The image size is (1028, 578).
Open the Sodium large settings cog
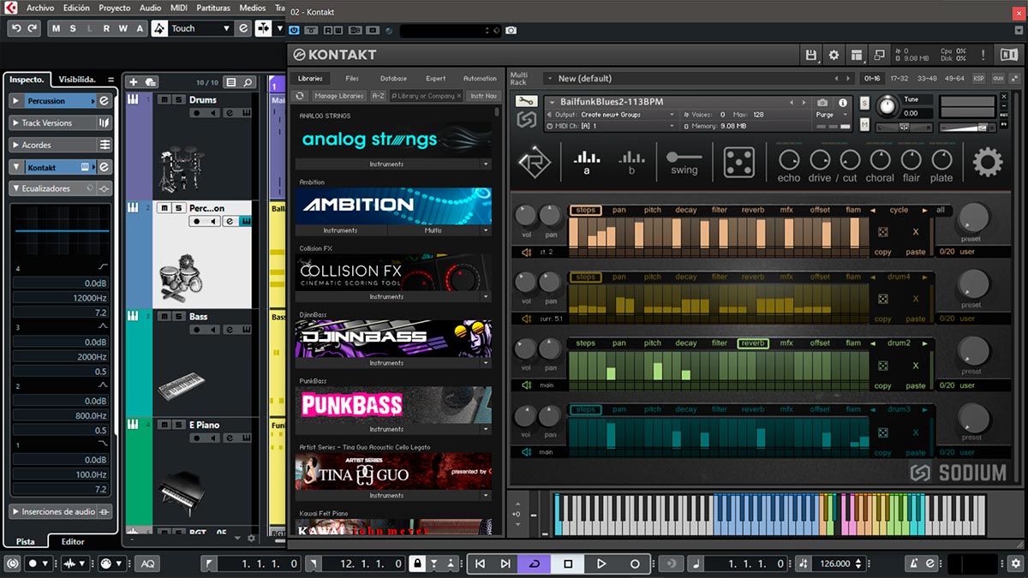pos(987,161)
